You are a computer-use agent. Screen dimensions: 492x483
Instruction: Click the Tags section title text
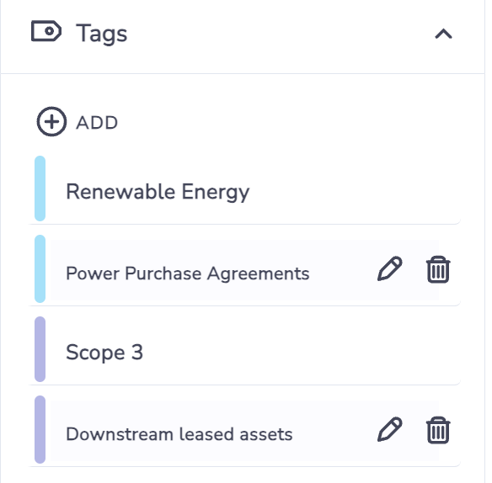[x=102, y=33]
